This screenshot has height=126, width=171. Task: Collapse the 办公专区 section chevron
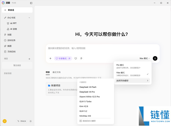29,18
